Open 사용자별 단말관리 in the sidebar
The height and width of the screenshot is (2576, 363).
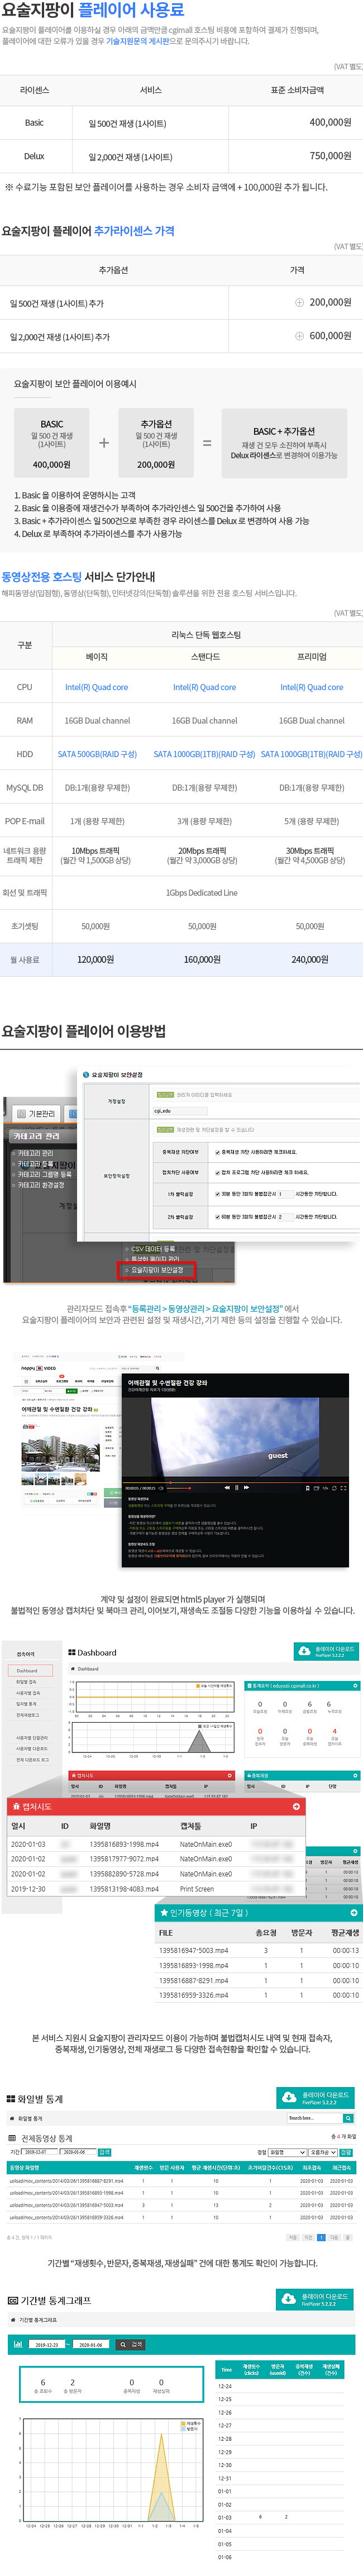coord(31,1738)
